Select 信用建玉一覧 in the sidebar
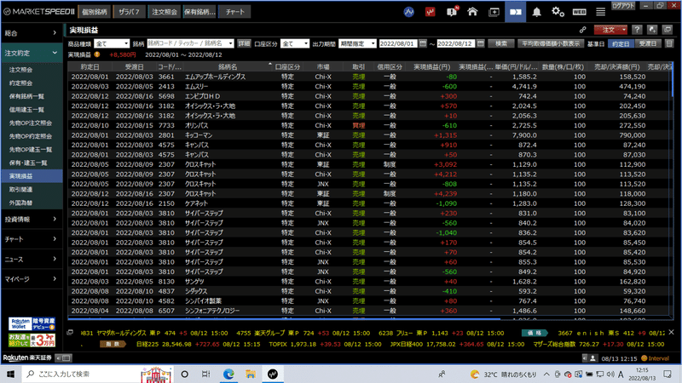 click(x=26, y=110)
